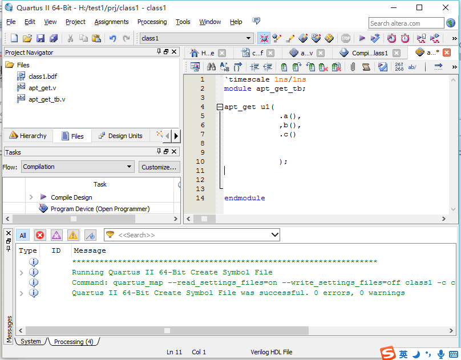461x360 pixels.
Task: Close the active a...* editor tab
Action: coord(447,52)
